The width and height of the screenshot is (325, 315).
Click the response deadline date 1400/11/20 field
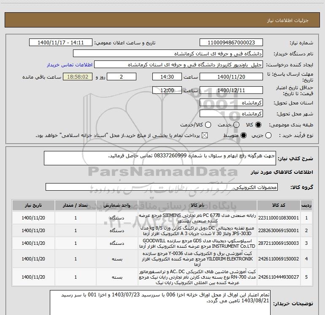pyautogui.click(x=231, y=77)
